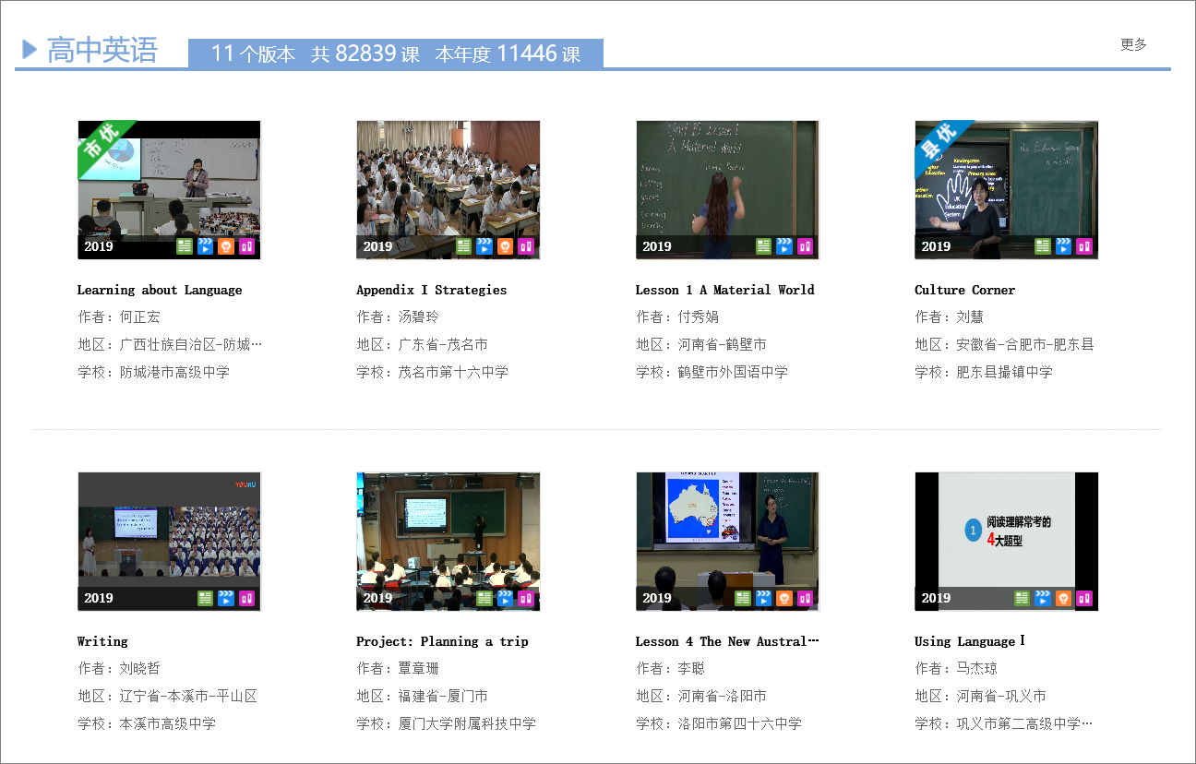The width and height of the screenshot is (1196, 764).
Task: Click magenta icon on A Material World thumbnail
Action: click(805, 246)
